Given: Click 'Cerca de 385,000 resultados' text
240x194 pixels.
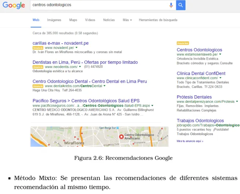Looking at the screenshot, I should (x=65, y=33).
